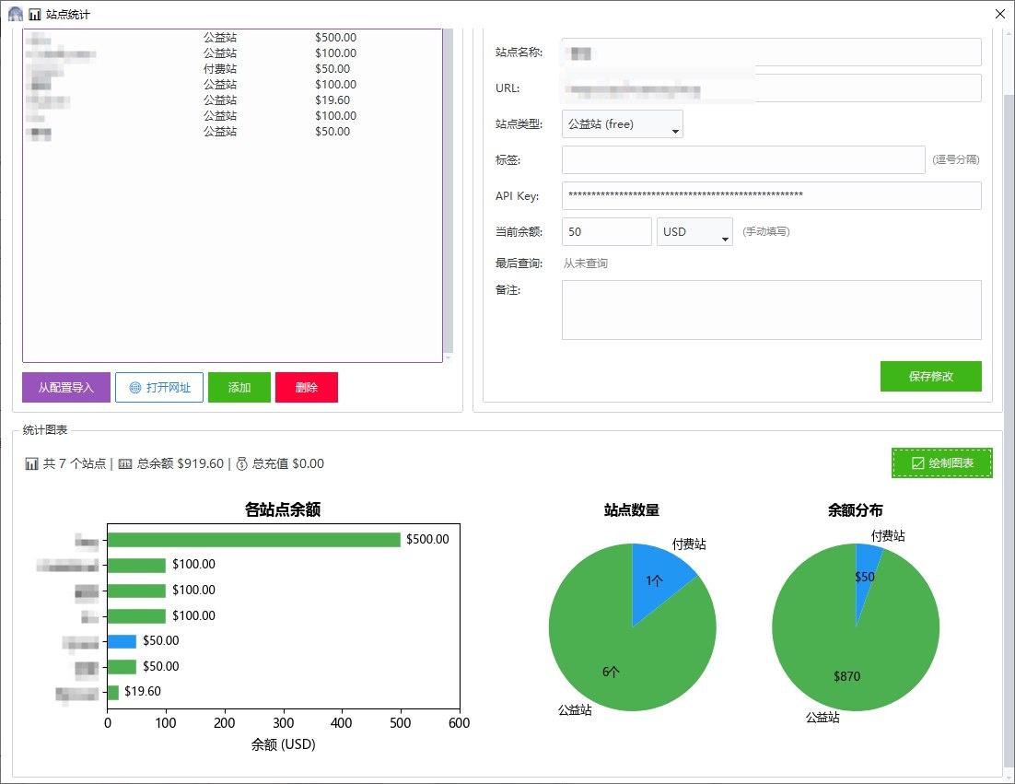Click the green 添加 button
The height and width of the screenshot is (784, 1015).
point(239,387)
